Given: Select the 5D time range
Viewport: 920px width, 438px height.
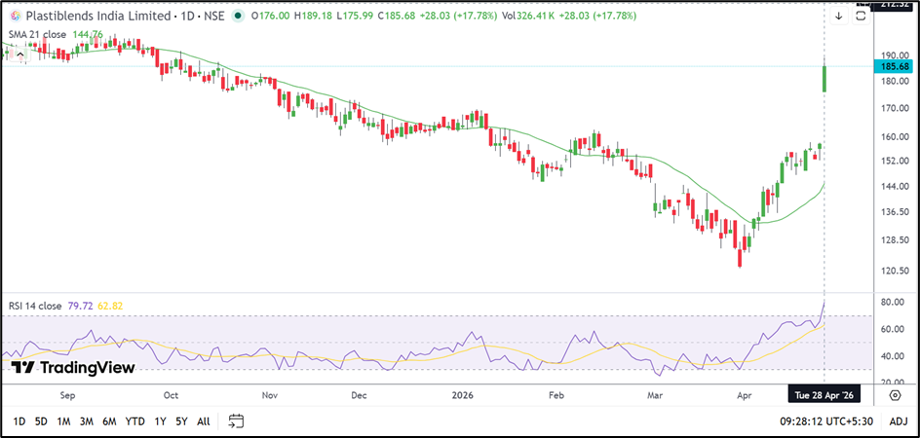Looking at the screenshot, I should pyautogui.click(x=41, y=421).
